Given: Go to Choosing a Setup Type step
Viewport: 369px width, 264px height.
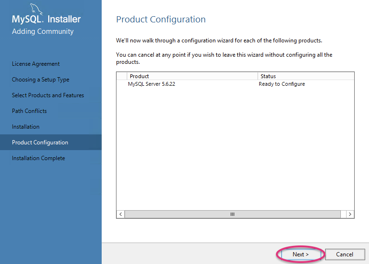Looking at the screenshot, I should (x=41, y=80).
